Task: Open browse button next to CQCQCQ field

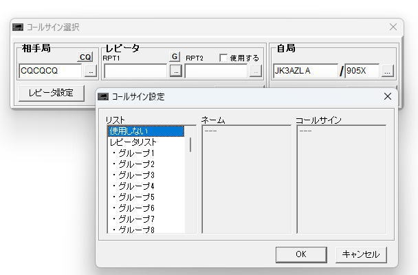Action: click(x=91, y=71)
